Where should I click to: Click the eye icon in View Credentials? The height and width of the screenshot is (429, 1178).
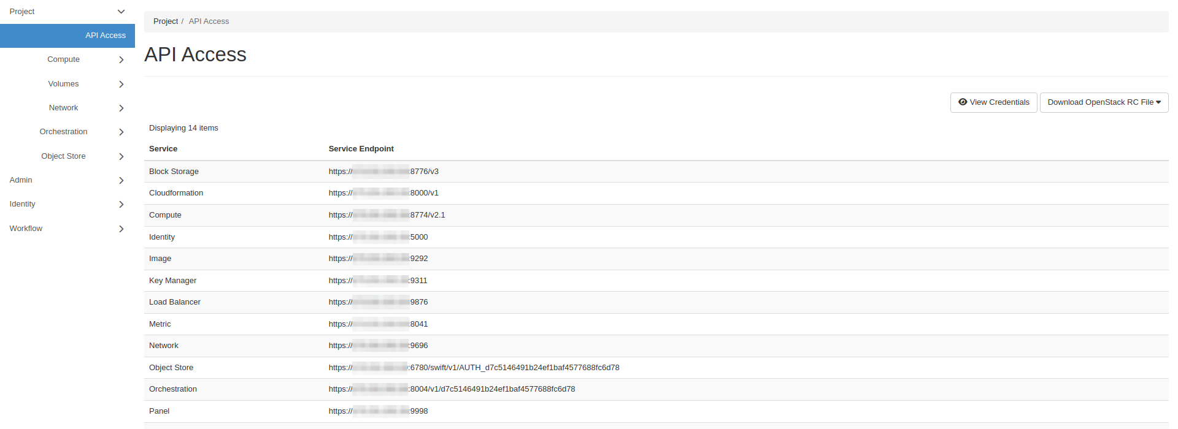(963, 102)
